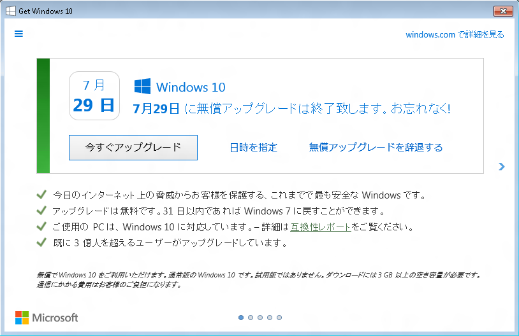Click the checkmark beside the 31 日以内 line

point(41,211)
